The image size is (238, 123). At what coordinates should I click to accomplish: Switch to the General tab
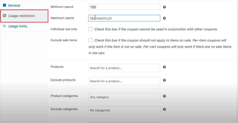[14, 5]
